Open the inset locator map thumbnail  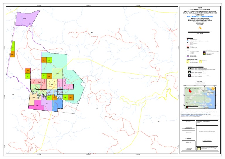coord(200,97)
